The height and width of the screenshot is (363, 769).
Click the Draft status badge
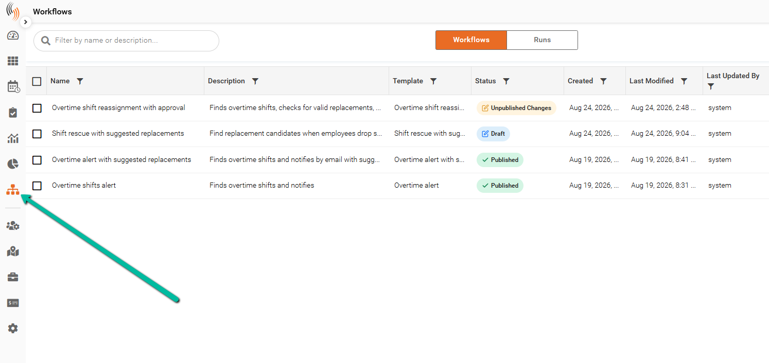click(x=493, y=134)
